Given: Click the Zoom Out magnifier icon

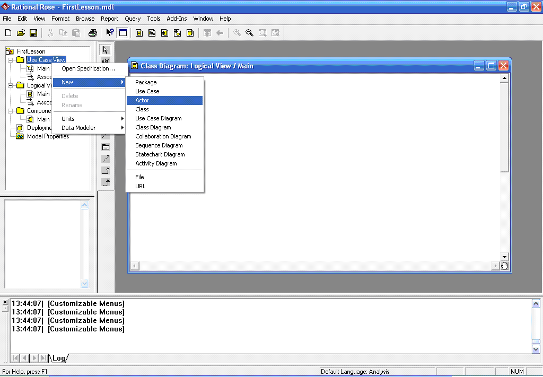Looking at the screenshot, I should coord(249,33).
